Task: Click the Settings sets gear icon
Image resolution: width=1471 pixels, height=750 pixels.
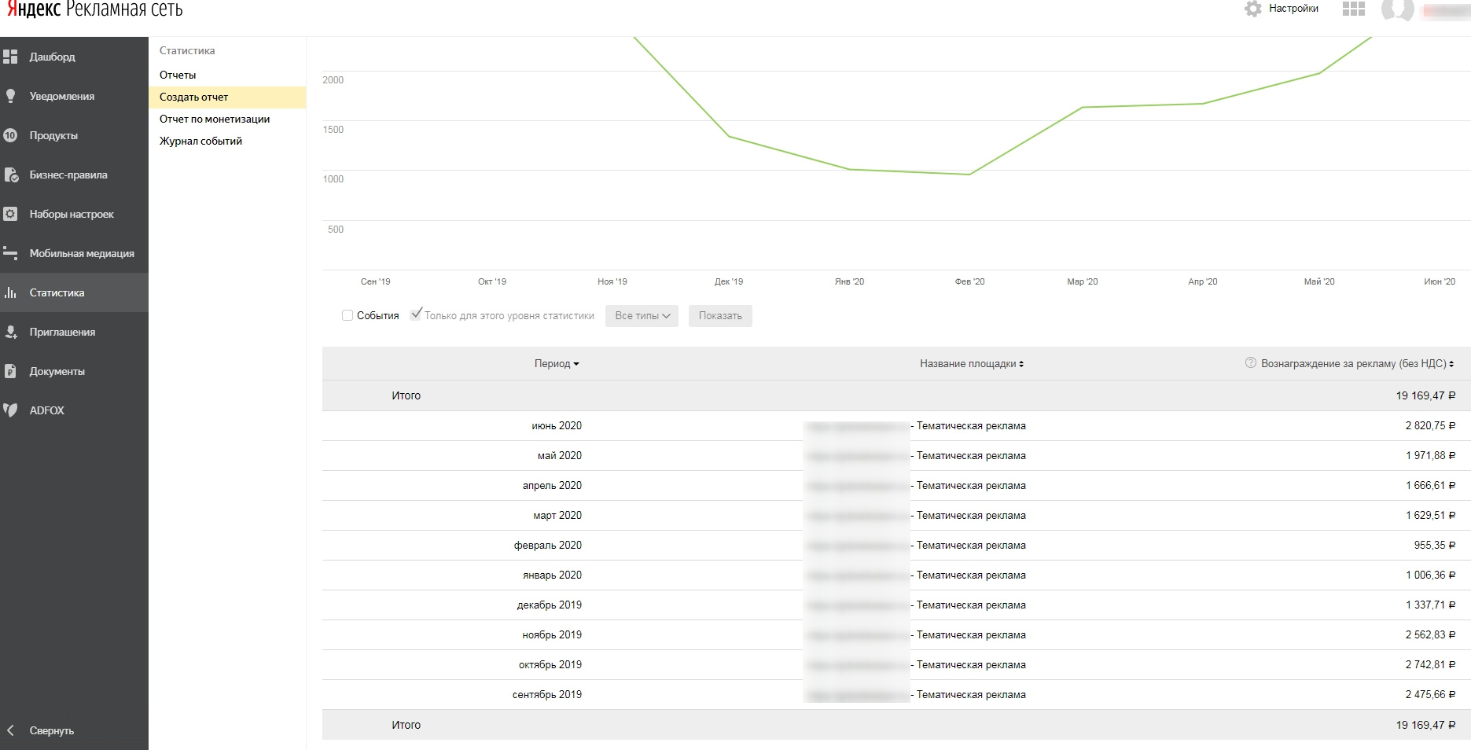Action: click(10, 214)
